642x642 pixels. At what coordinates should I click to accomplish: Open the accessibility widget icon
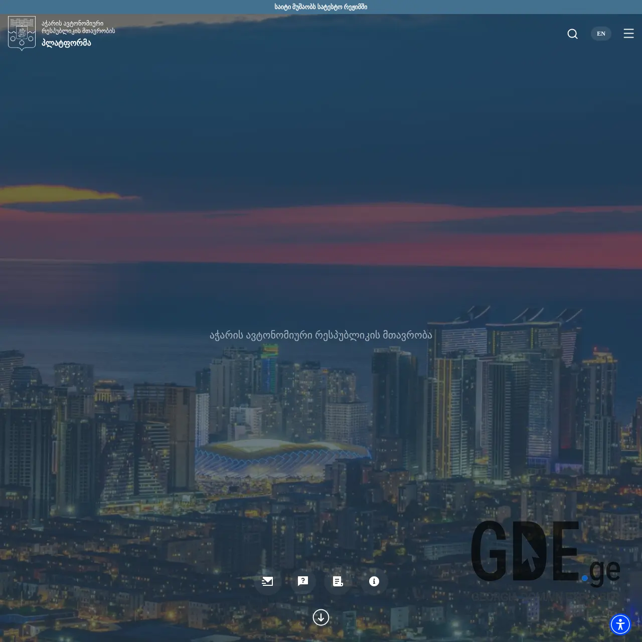click(x=620, y=624)
